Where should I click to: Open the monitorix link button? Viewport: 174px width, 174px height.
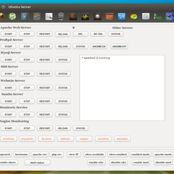click(103, 139)
